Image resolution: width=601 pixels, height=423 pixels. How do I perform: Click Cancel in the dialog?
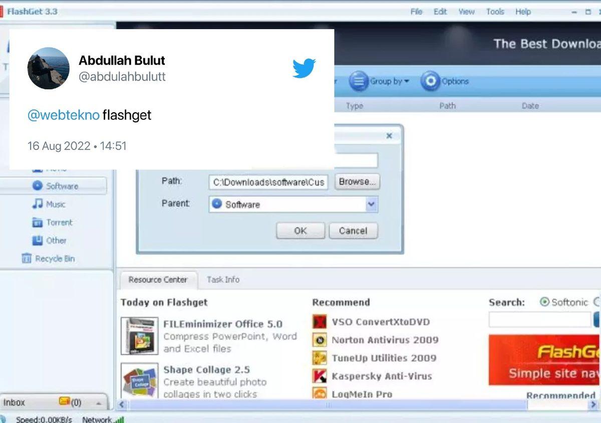point(353,231)
